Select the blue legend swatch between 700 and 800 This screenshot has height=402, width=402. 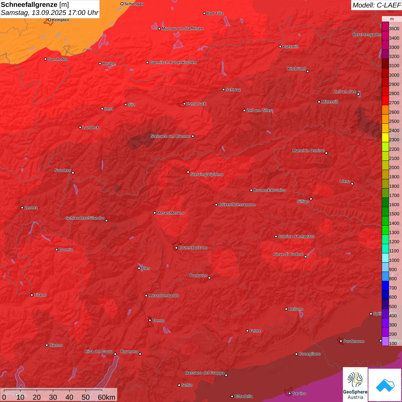385,286
